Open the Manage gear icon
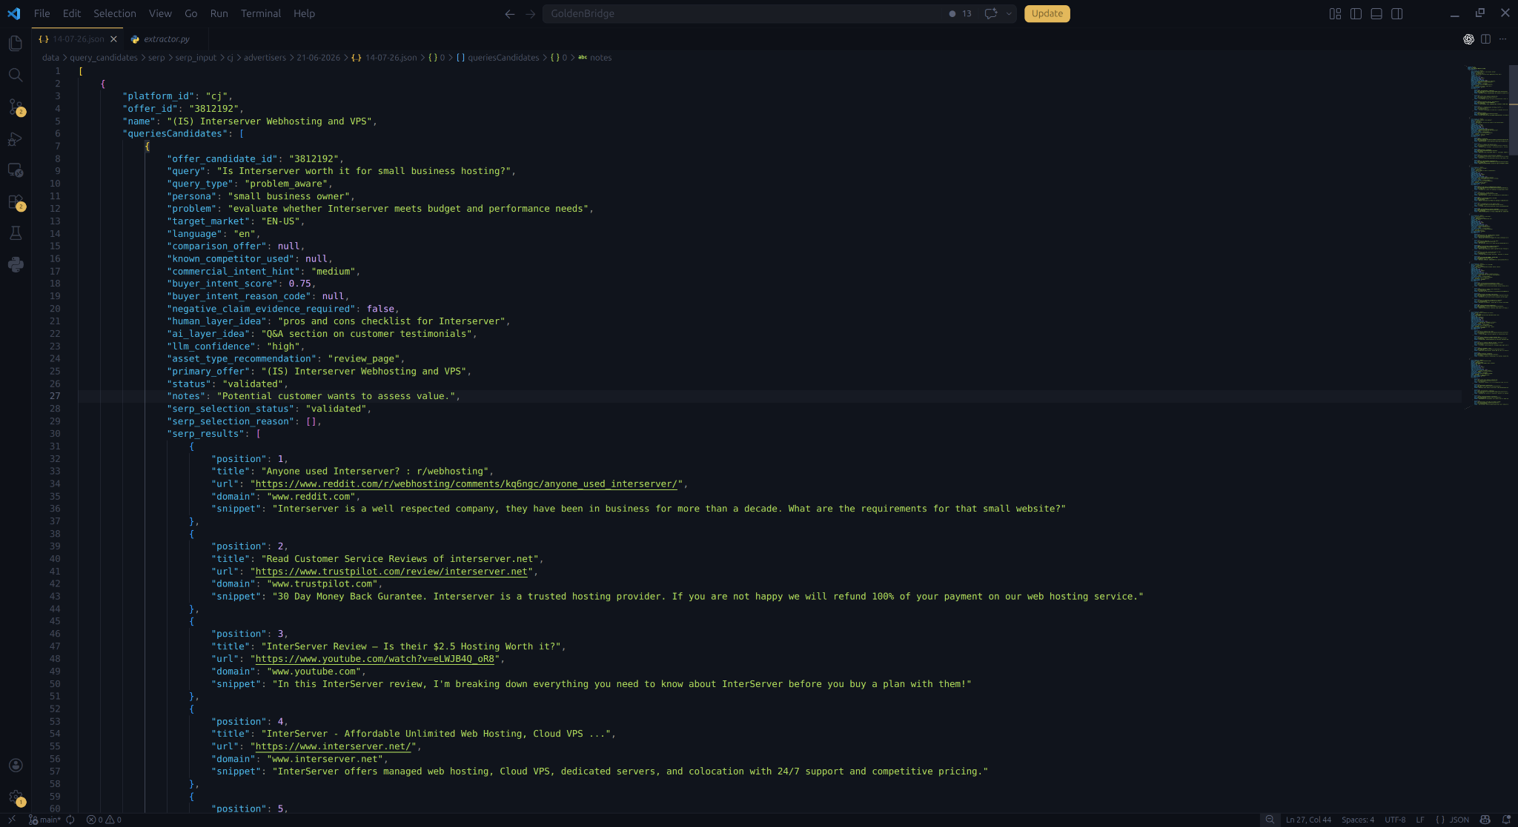This screenshot has width=1518, height=827. tap(16, 797)
